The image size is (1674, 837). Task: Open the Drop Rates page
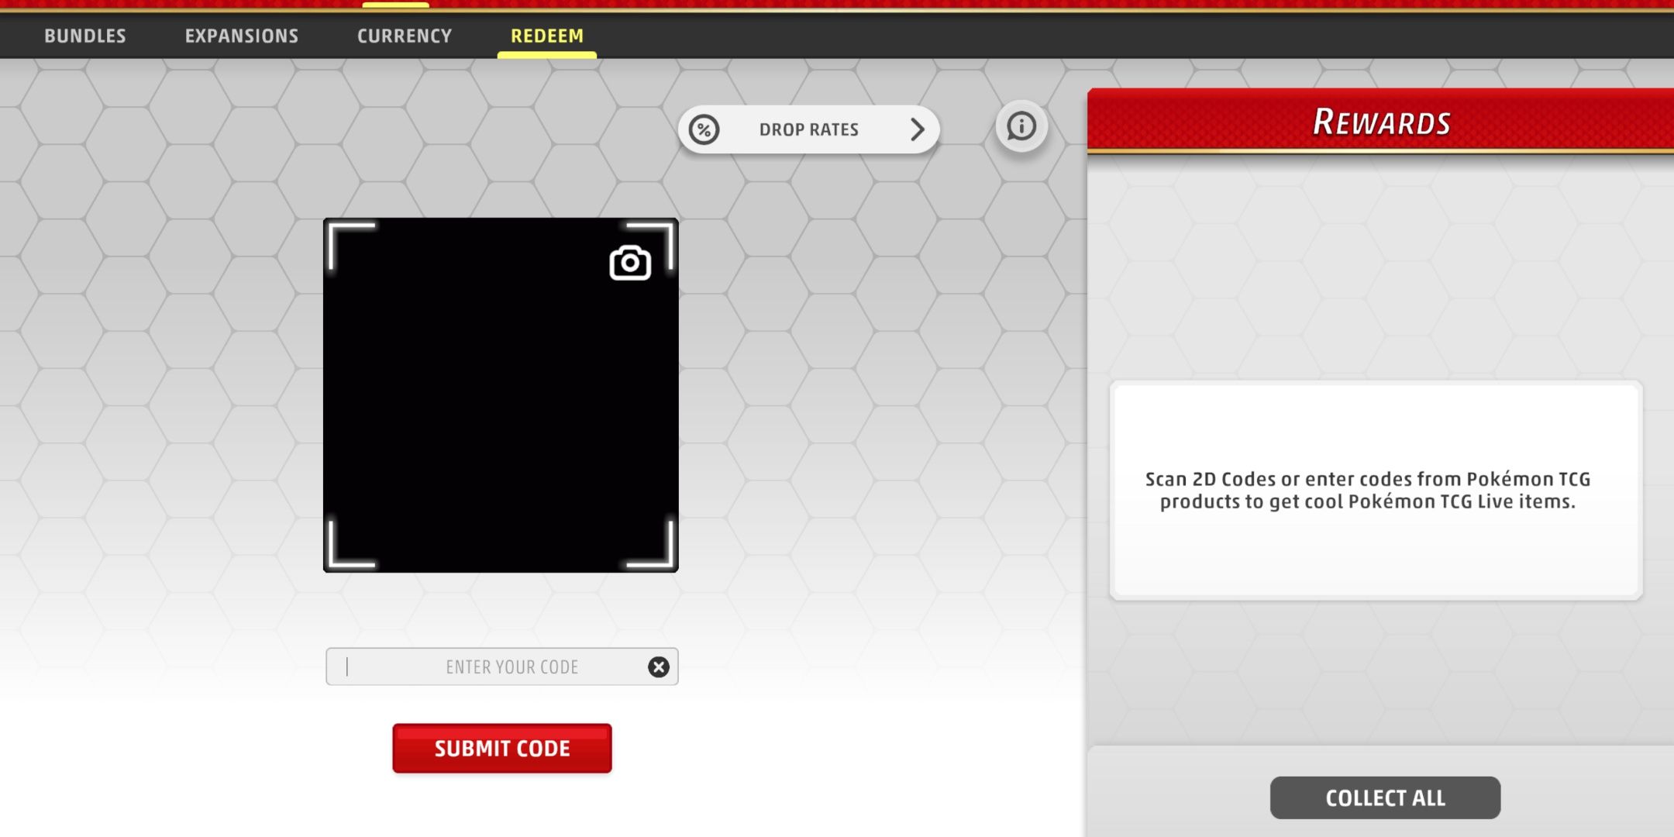(x=808, y=129)
